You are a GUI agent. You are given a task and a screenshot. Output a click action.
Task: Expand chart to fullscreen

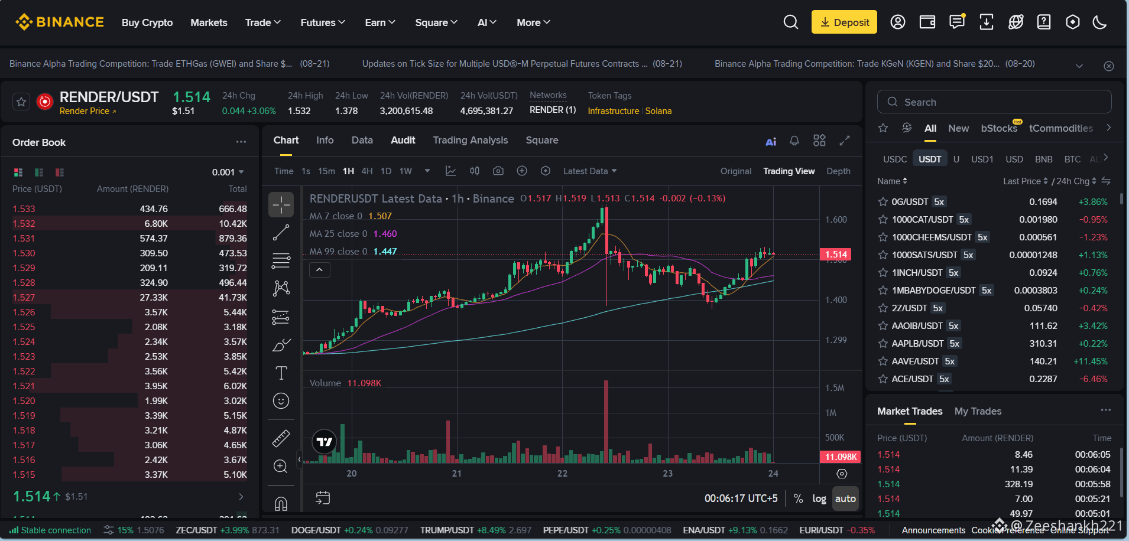(845, 141)
